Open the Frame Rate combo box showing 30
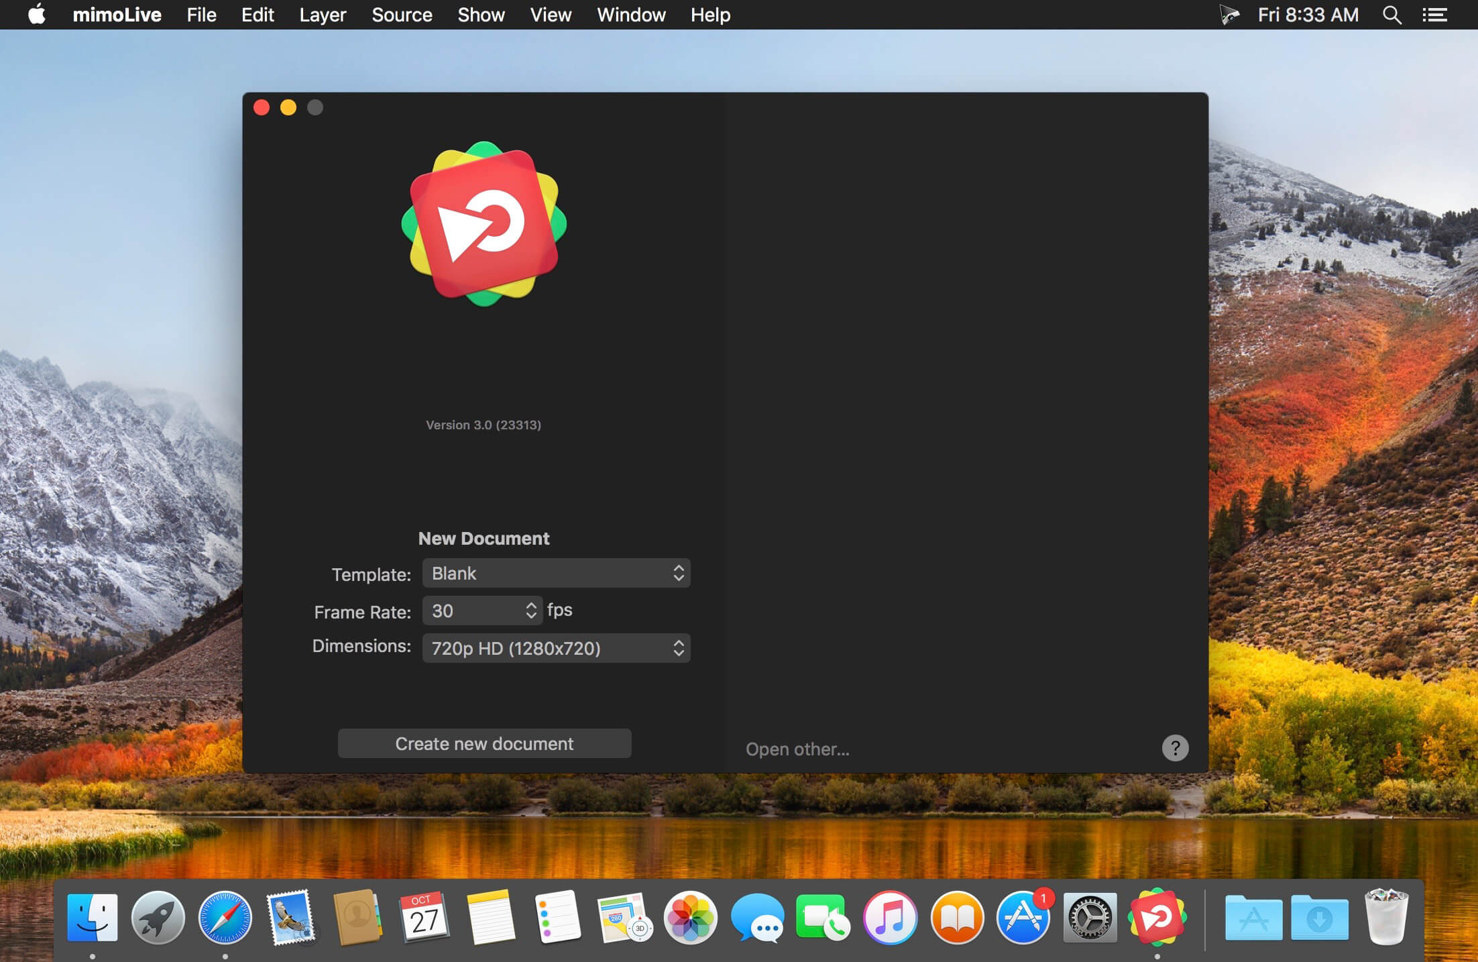 [482, 610]
